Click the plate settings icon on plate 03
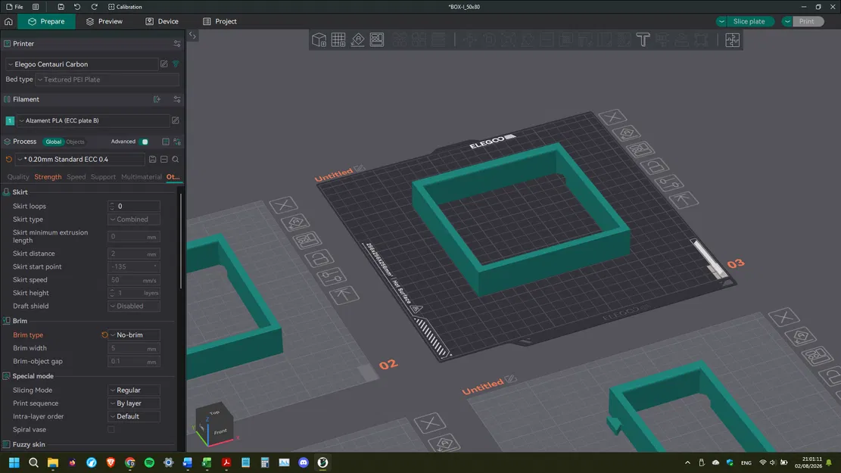Viewport: 841px width, 473px height. click(669, 183)
